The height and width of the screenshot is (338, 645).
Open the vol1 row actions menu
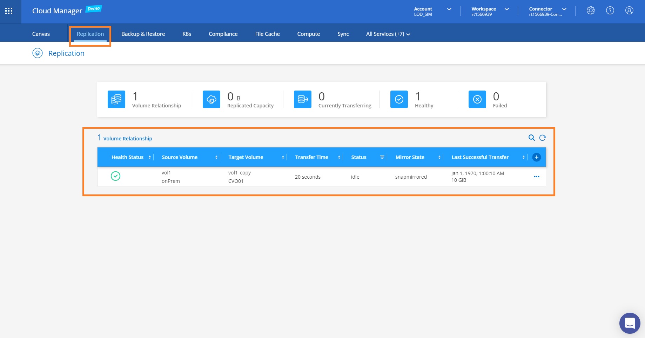536,177
